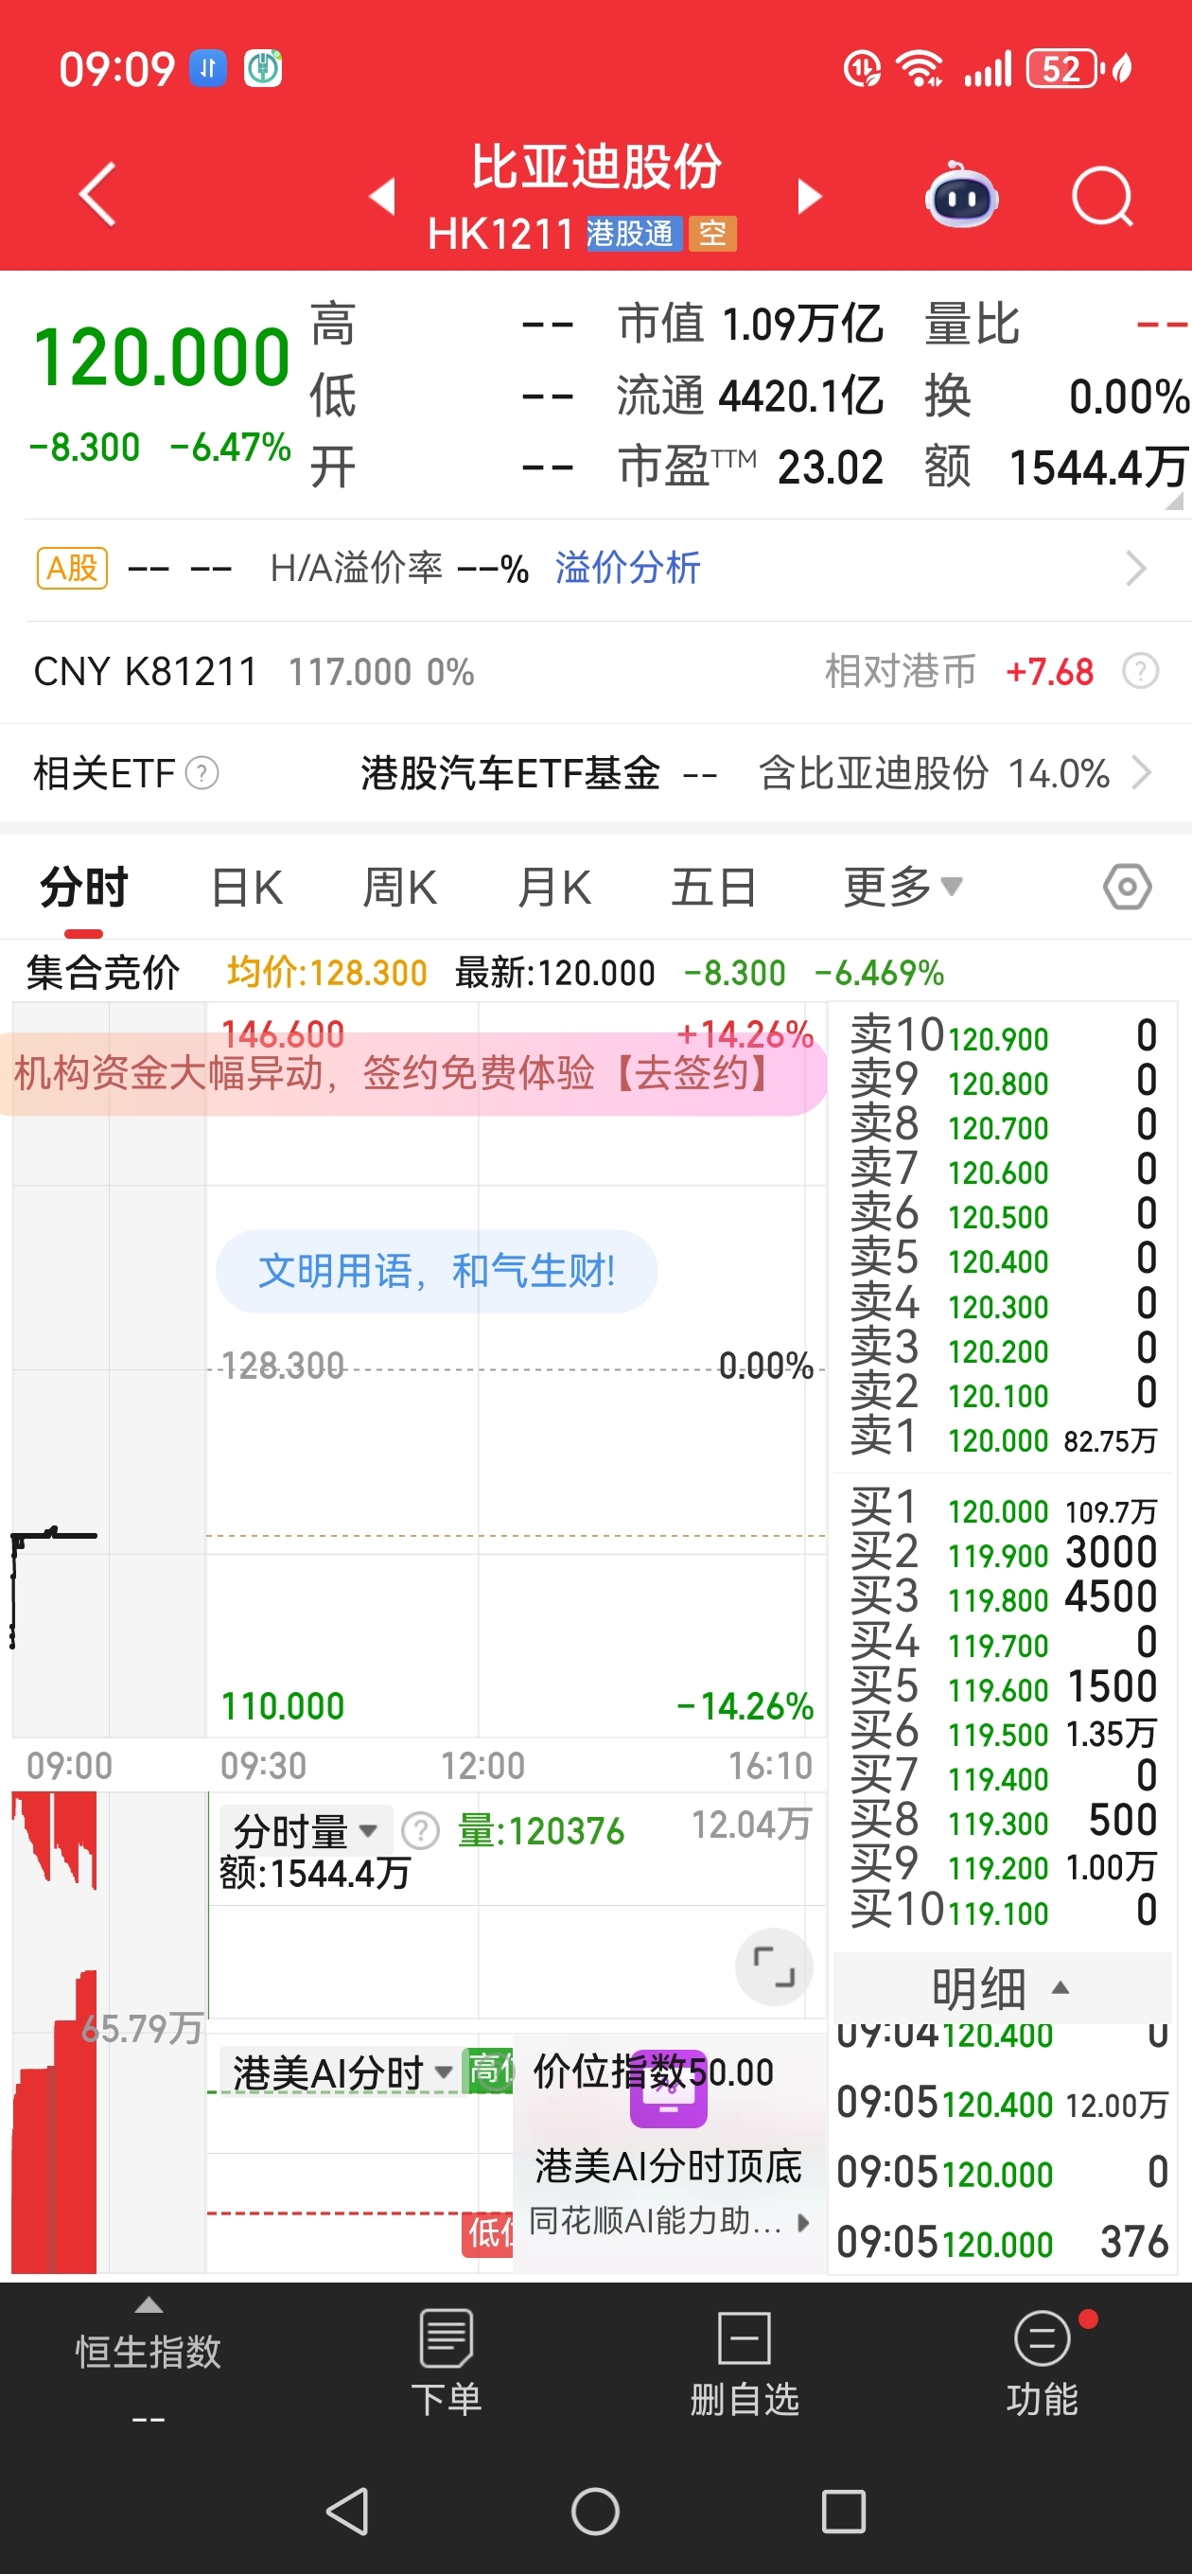Tap the help icon beside 相关ETF
The image size is (1192, 2574).
[x=202, y=773]
